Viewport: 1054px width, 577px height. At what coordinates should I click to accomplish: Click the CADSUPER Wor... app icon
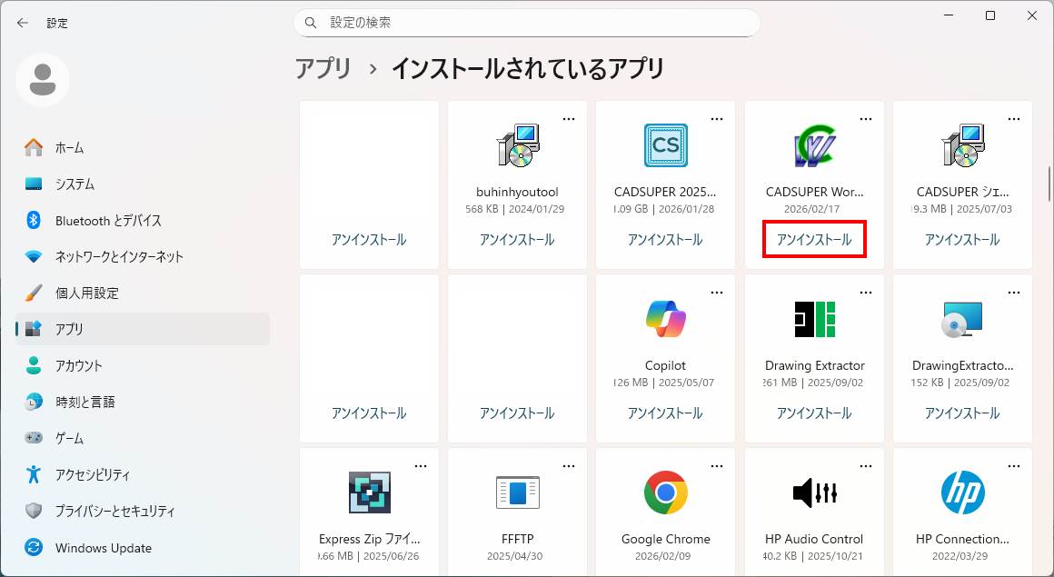[815, 145]
